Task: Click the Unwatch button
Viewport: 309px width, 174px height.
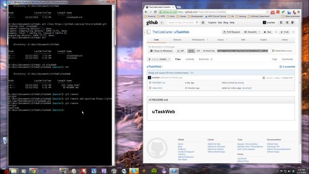Action: click(251, 32)
